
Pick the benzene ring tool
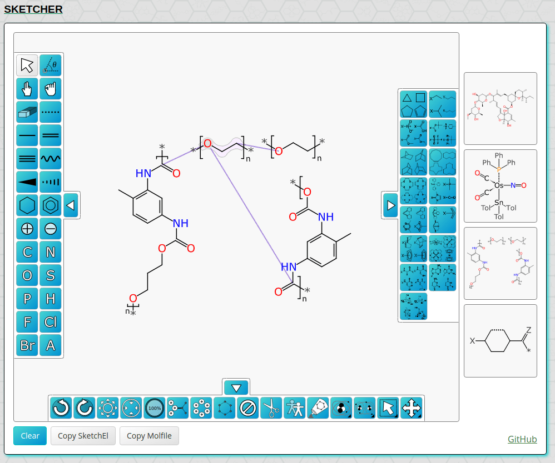coord(51,205)
